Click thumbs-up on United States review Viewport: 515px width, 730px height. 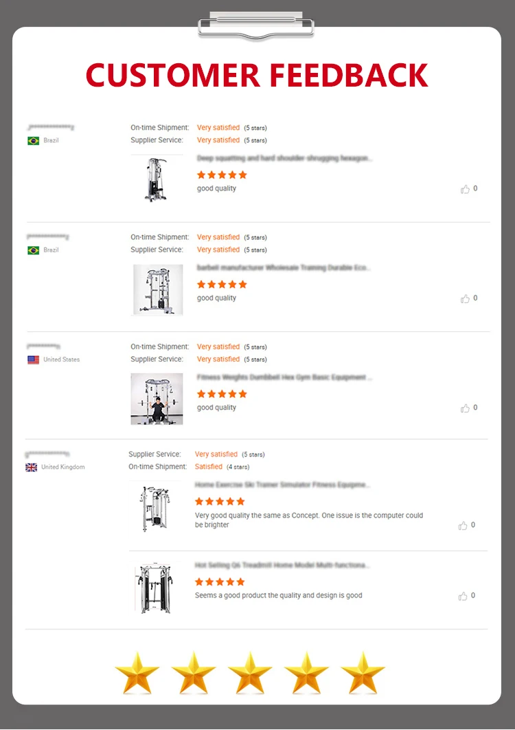[x=465, y=408]
